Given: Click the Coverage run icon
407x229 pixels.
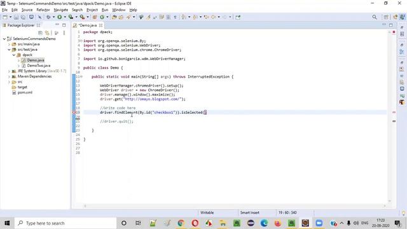Looking at the screenshot, I should click(71, 17).
